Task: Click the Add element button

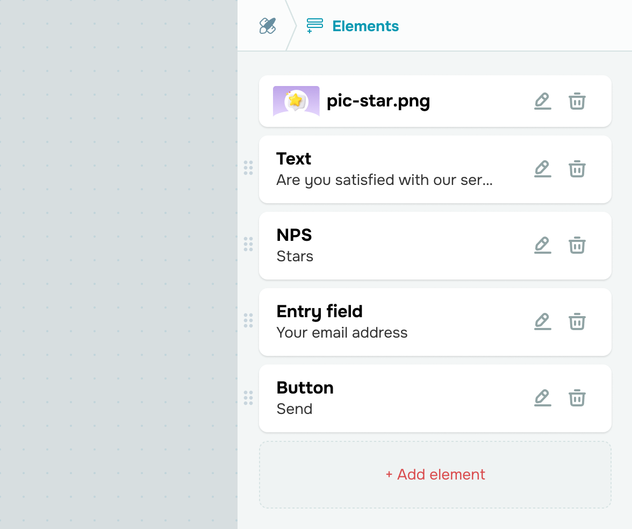Action: pos(435,475)
